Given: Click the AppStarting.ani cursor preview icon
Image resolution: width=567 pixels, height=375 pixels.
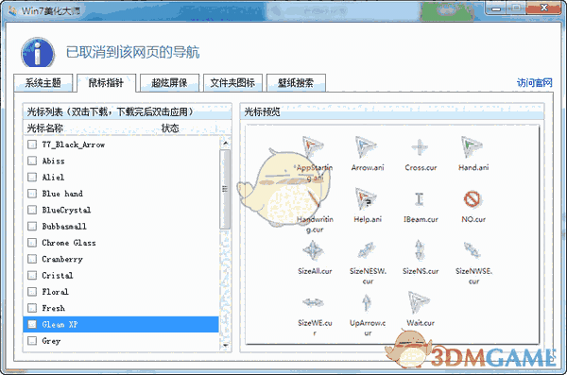Looking at the screenshot, I should click(313, 146).
